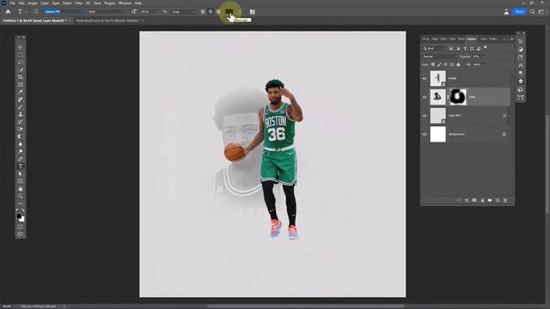Select the Clone Stamp tool

[21, 114]
